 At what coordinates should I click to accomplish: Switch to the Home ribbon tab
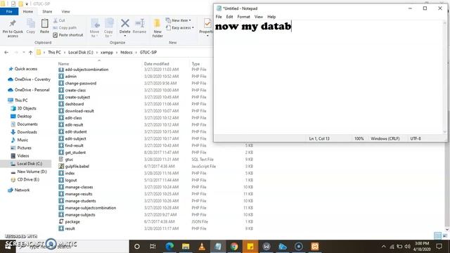(28, 11)
